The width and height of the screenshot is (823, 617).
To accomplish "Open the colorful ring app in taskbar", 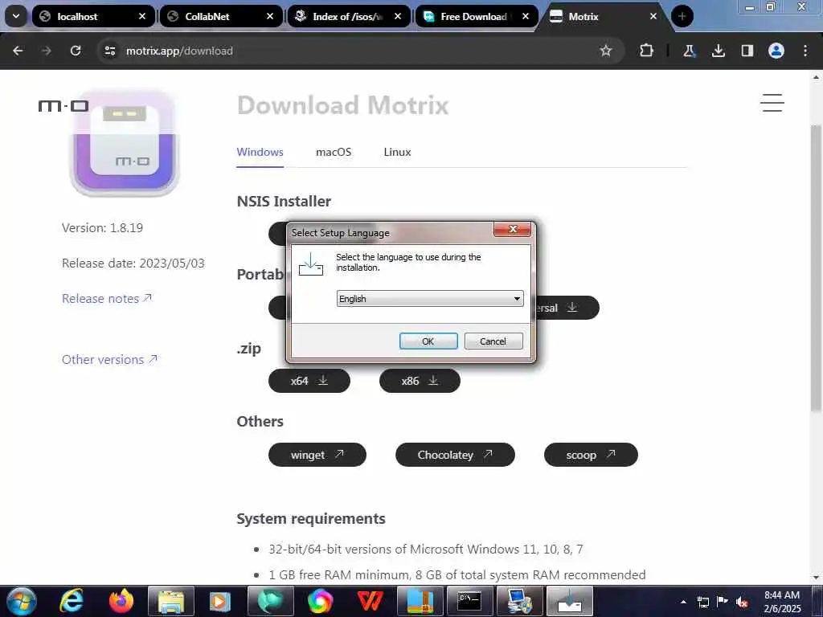I will coord(320,601).
